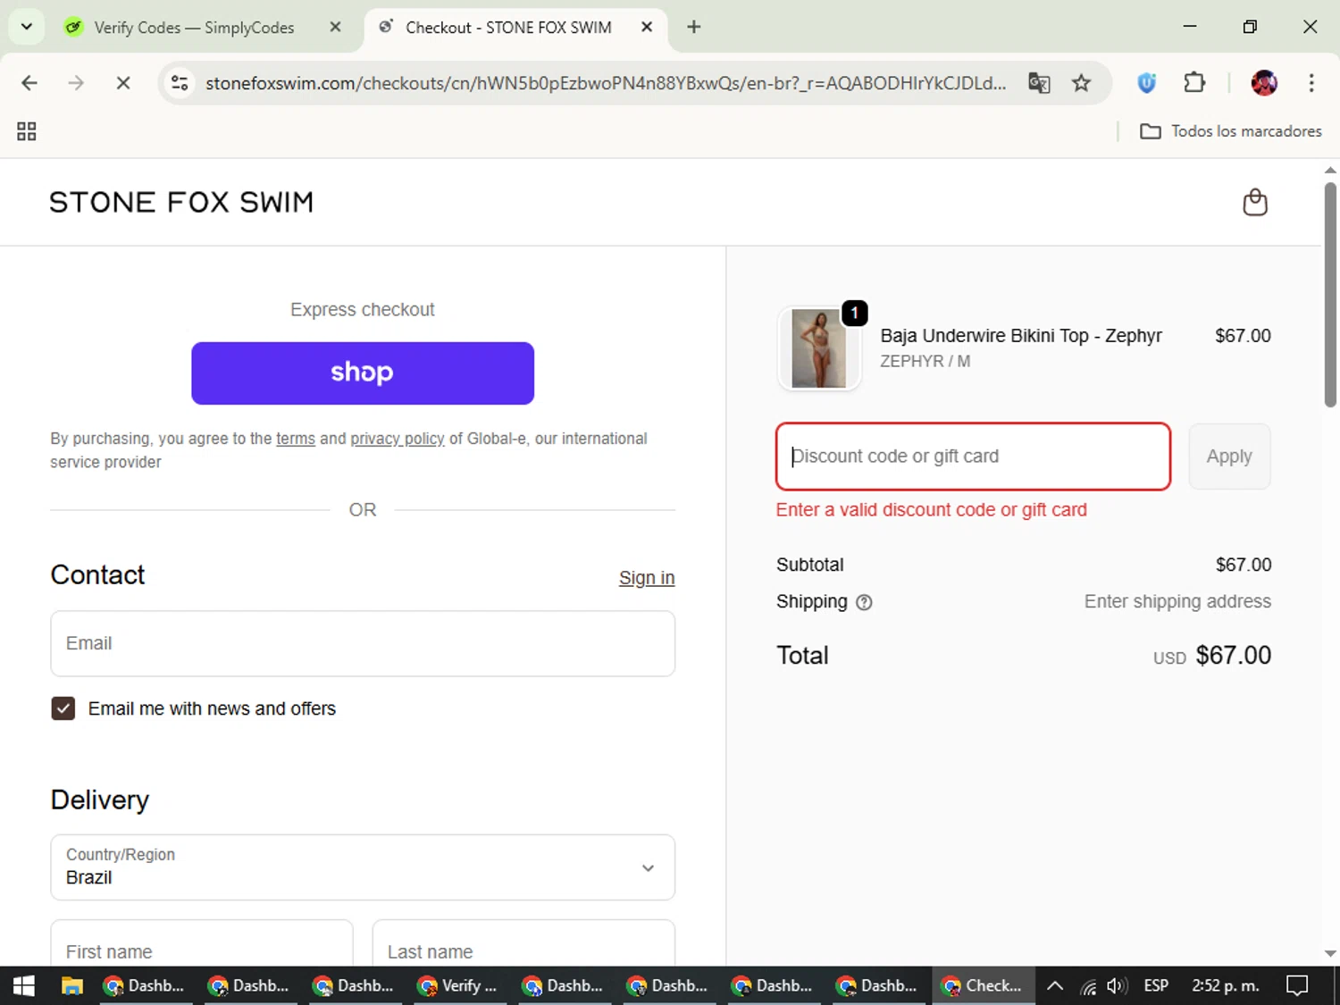The image size is (1340, 1005).
Task: Open the network Wi-Fi tray icon
Action: pyautogui.click(x=1088, y=985)
